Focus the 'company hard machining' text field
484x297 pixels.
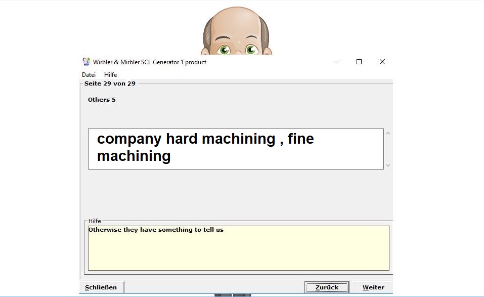pos(236,149)
